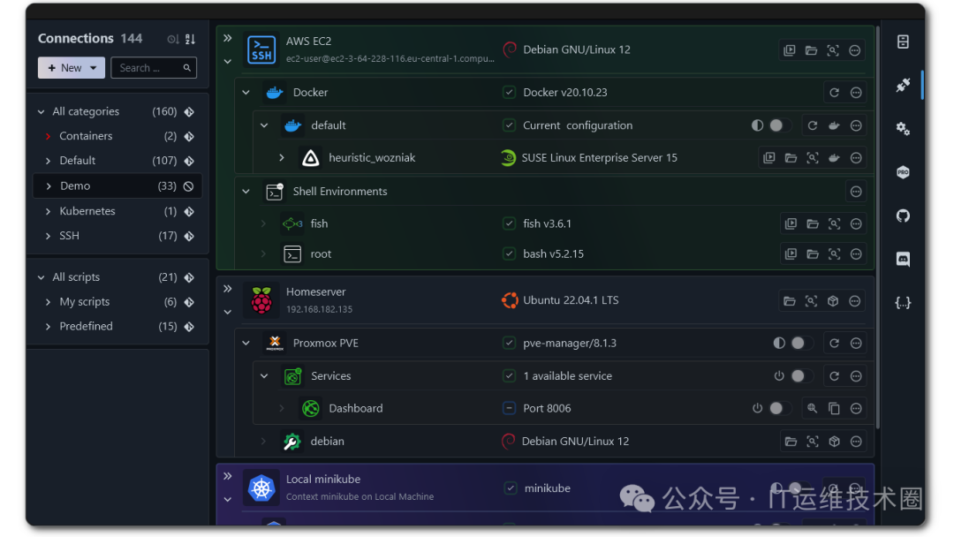Open the New button dropdown arrow

pos(93,68)
